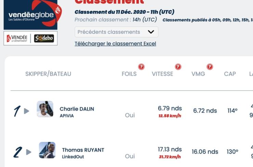The height and width of the screenshot is (167, 253).
Task: Open the VITESSE help question mark
Action: click(178, 66)
